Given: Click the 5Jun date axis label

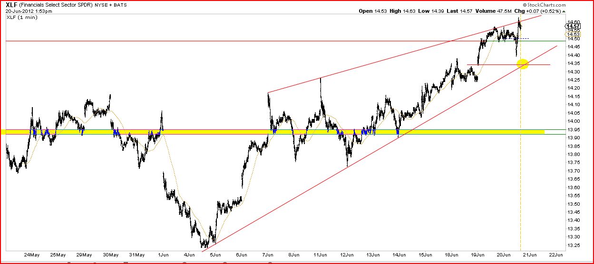Looking at the screenshot, I should coord(216,254).
